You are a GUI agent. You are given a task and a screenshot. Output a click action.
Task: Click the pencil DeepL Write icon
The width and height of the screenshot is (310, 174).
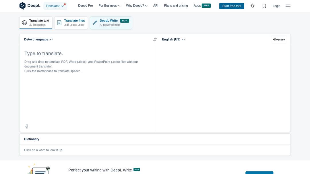95,23
